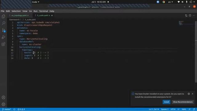Image resolution: width=197 pixels, height=111 pixels.
Task: Open the volume speaker indicator
Action: tap(183, 2)
